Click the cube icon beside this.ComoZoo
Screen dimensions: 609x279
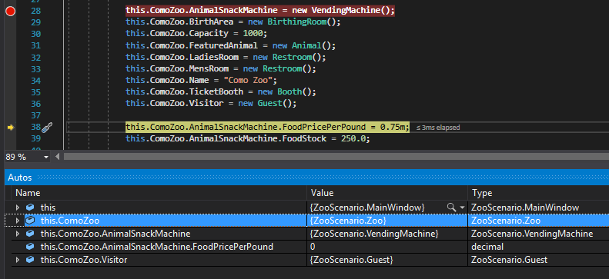pyautogui.click(x=30, y=221)
